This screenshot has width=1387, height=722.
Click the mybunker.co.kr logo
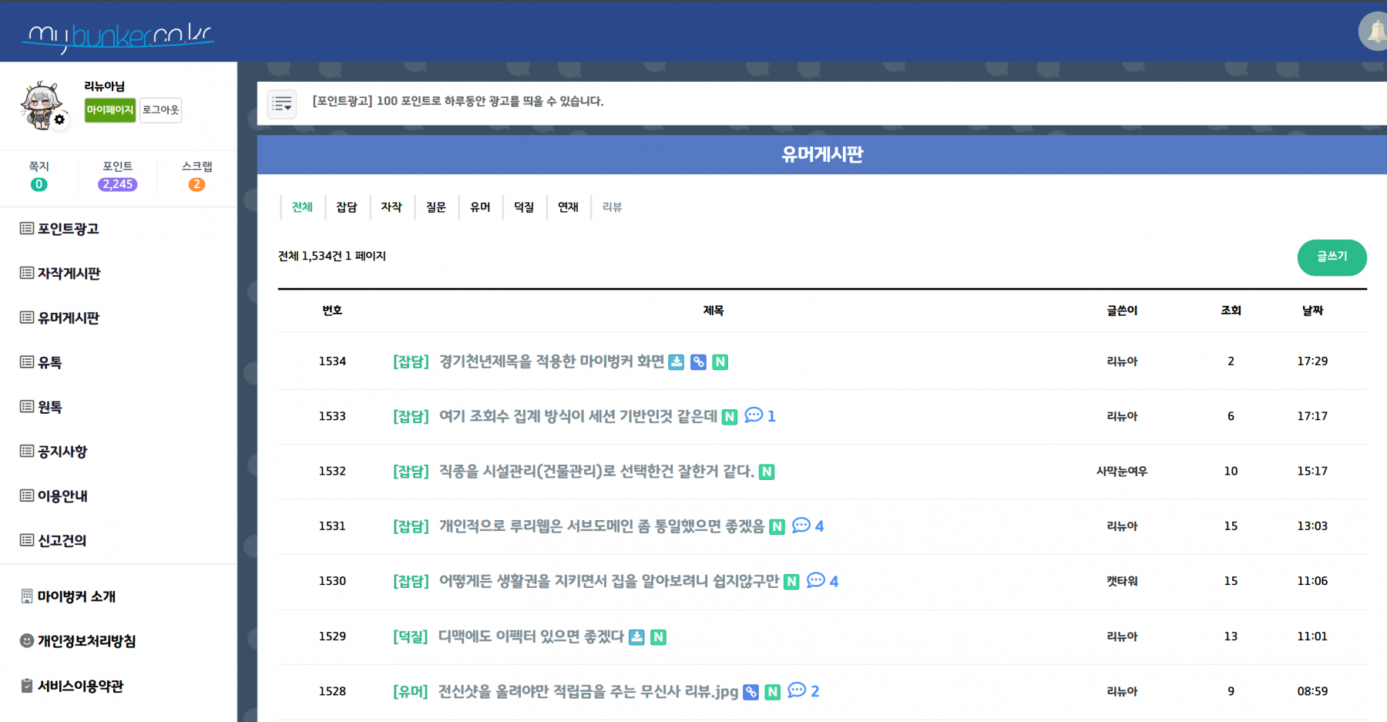pyautogui.click(x=118, y=35)
